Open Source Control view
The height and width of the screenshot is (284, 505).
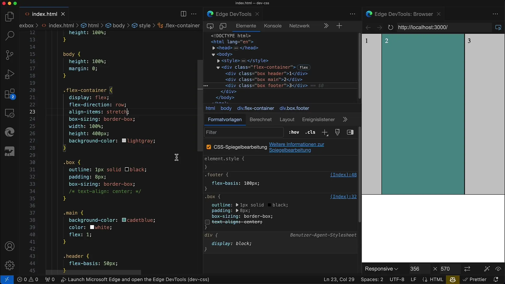click(10, 55)
